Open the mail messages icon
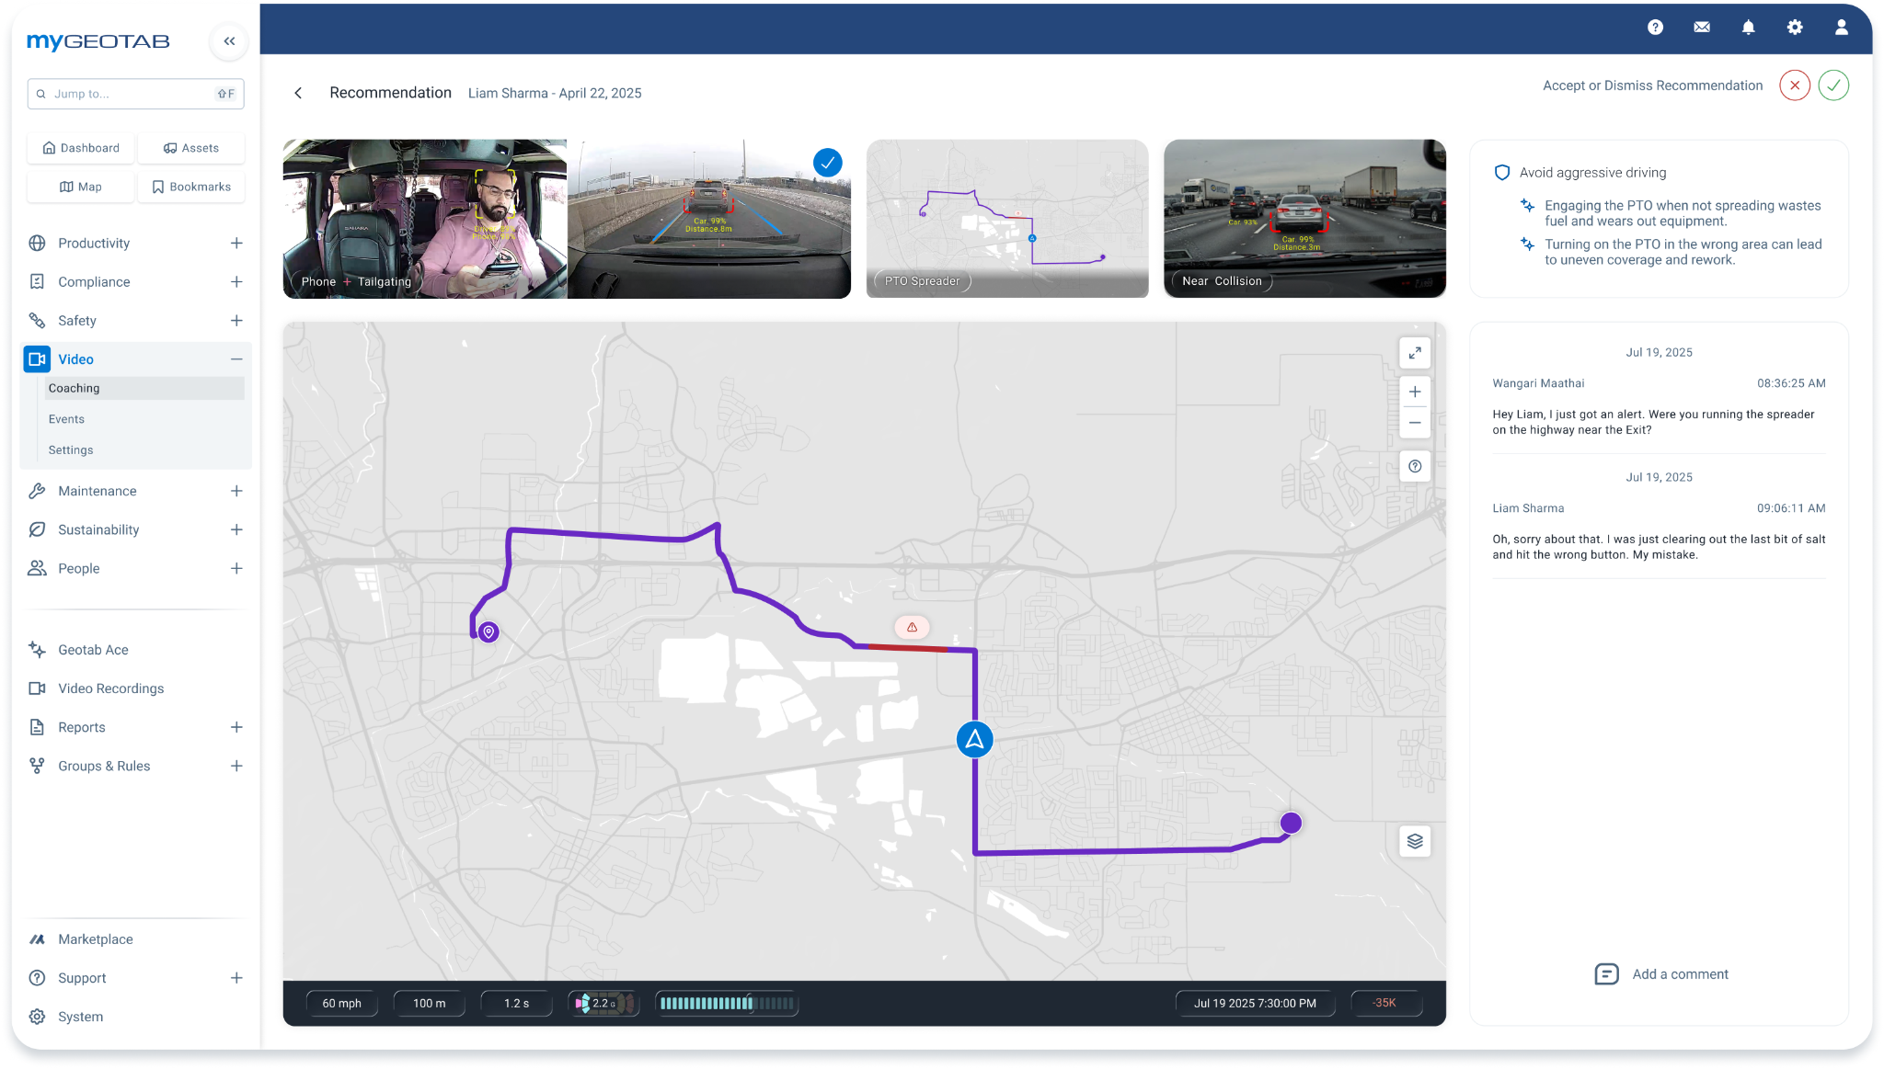Screen dimensions: 1884x1069 pyautogui.click(x=1702, y=28)
